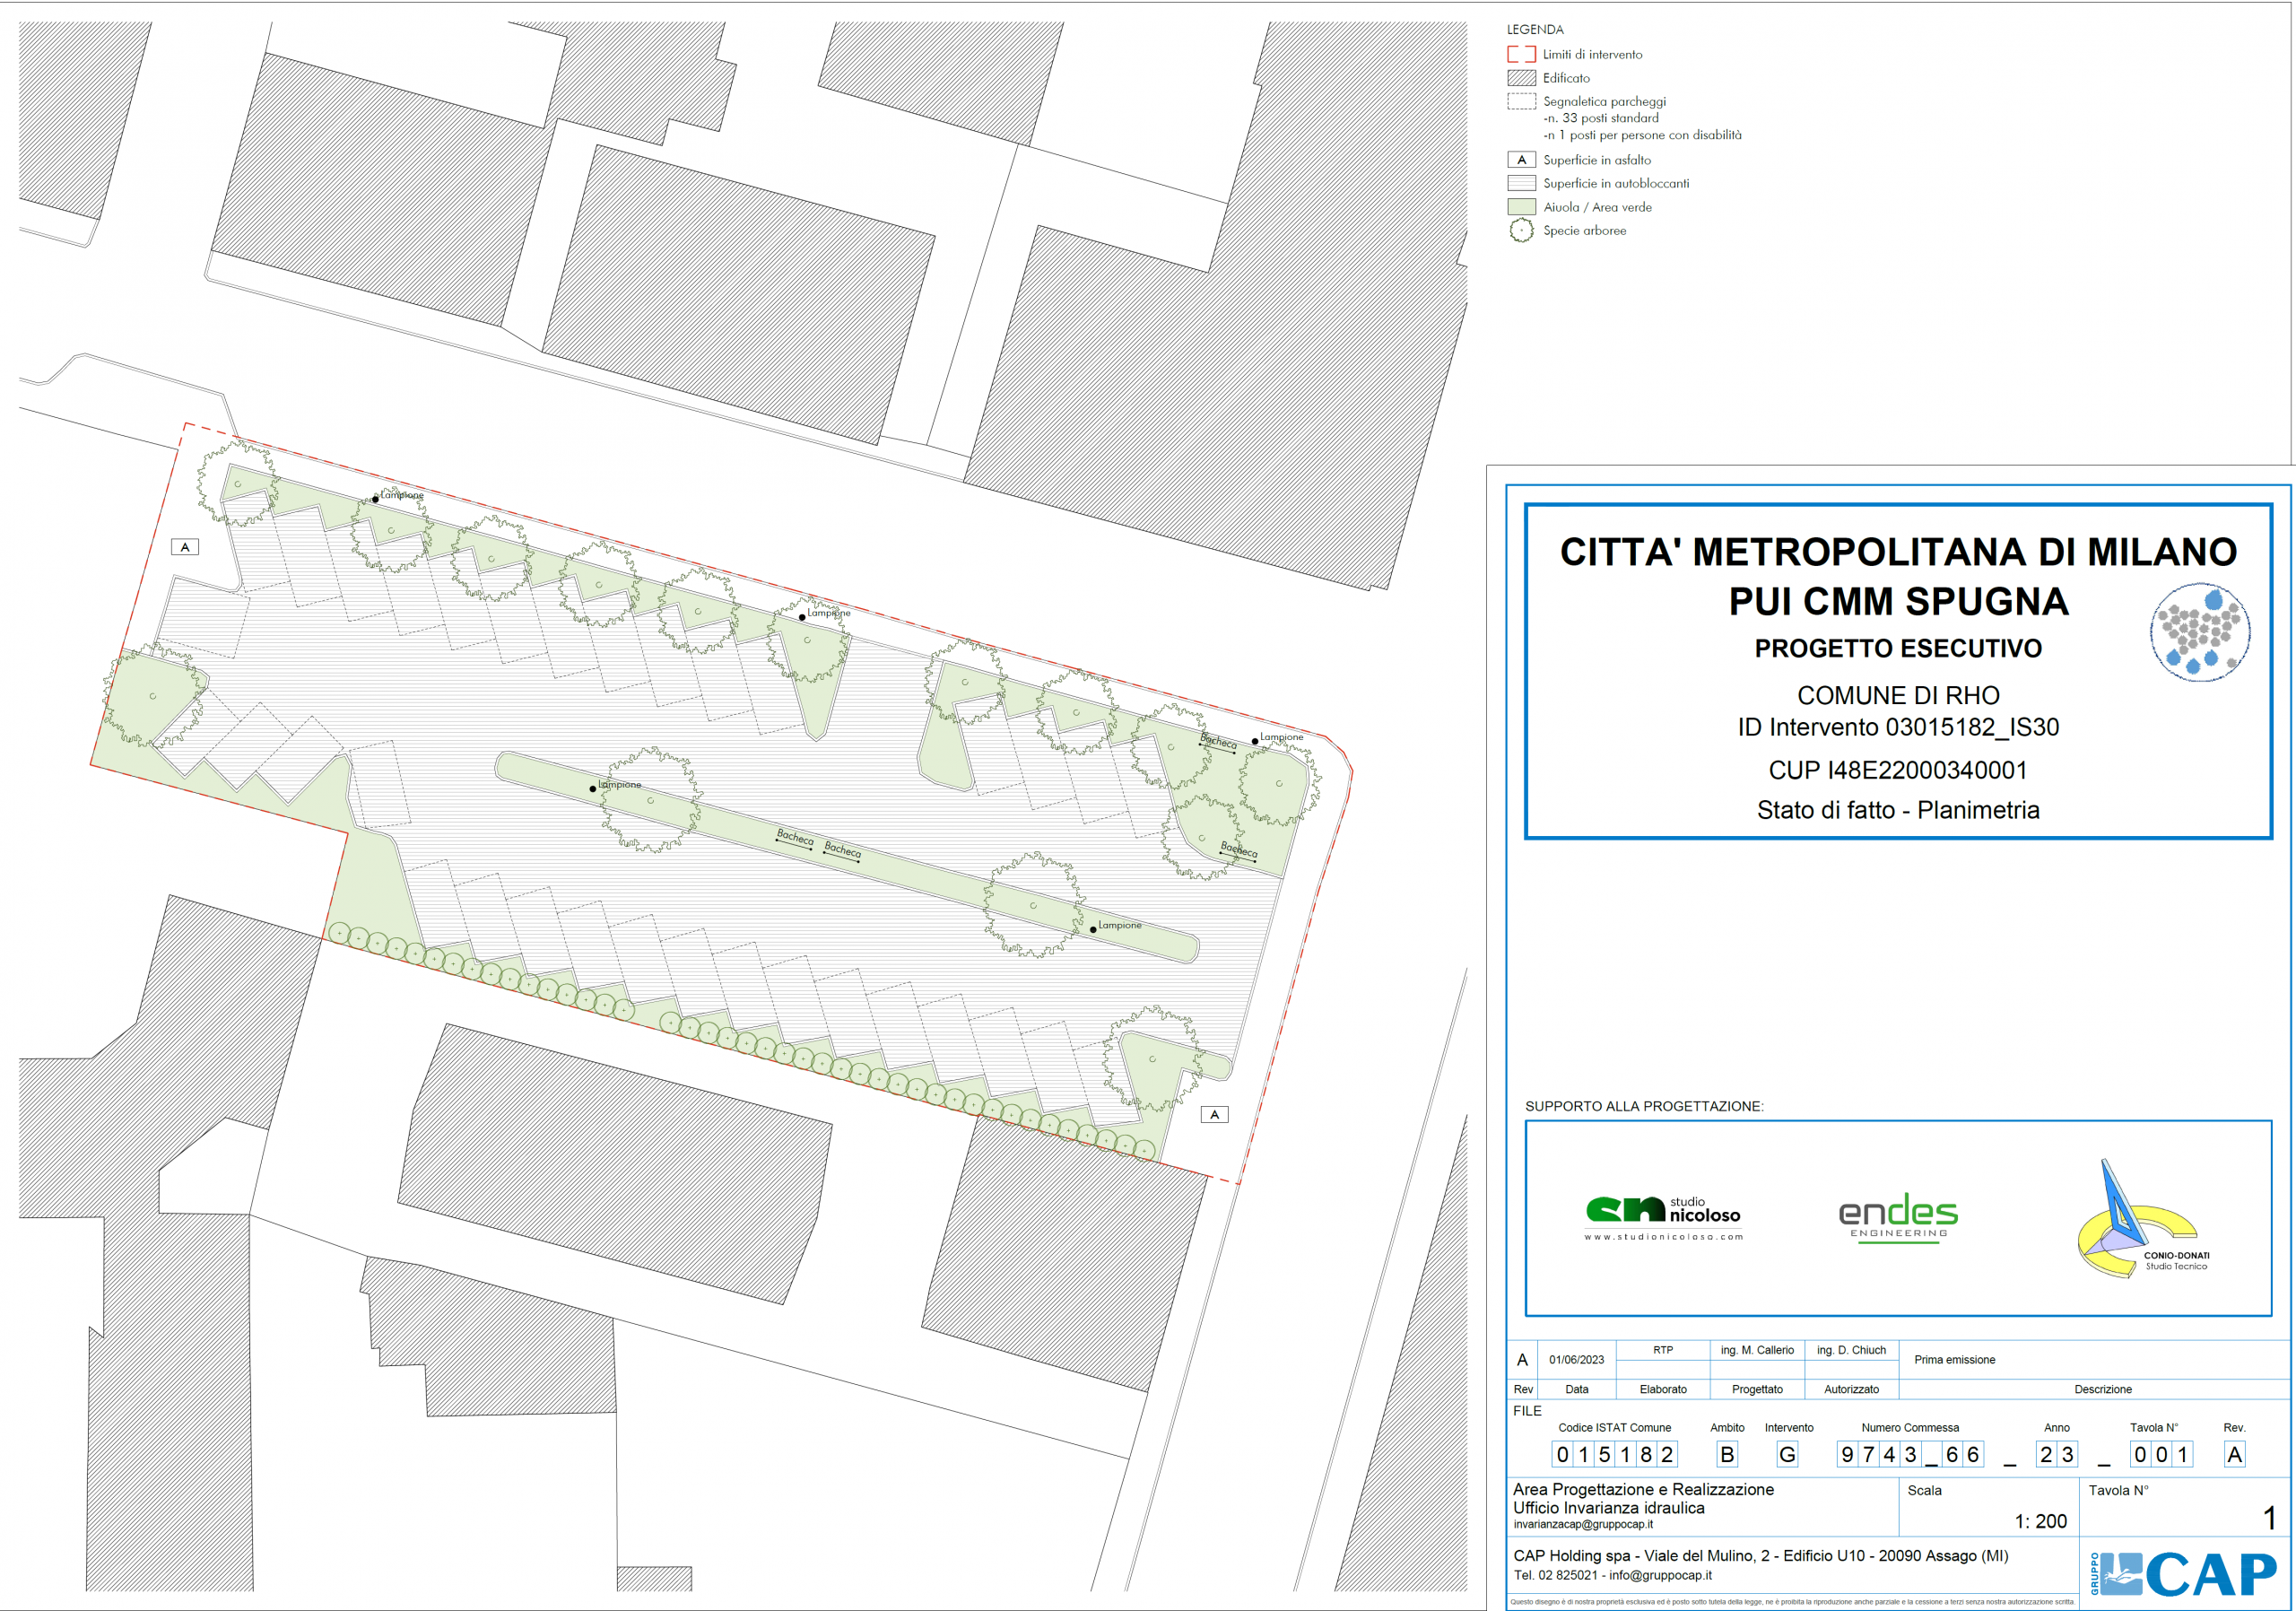Click the Ambito field box containing B
This screenshot has height=1611, width=2296.
(x=1727, y=1455)
